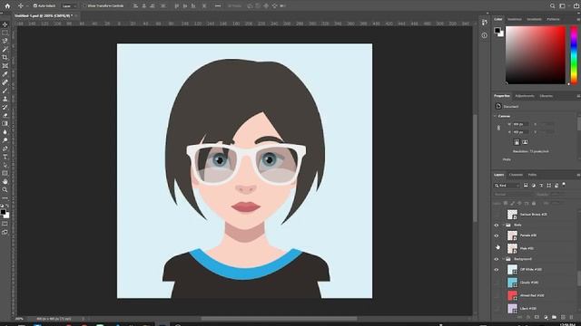Select the Lilac layer thumbnail
The height and width of the screenshot is (326, 581).
point(512,308)
